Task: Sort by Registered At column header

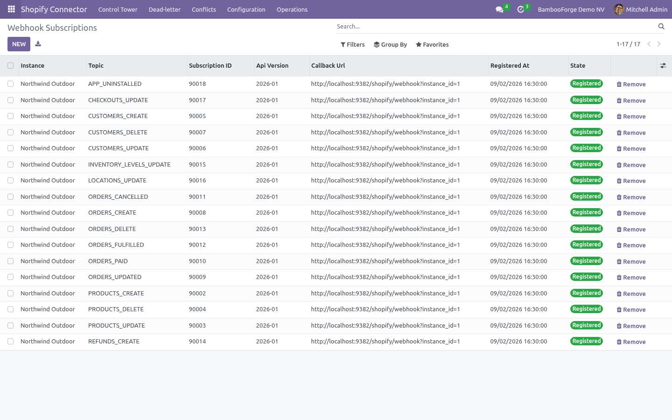Action: tap(528, 66)
